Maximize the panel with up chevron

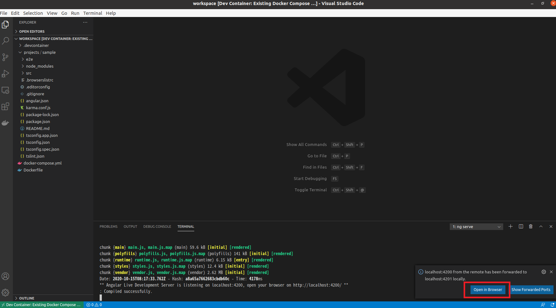[541, 227]
